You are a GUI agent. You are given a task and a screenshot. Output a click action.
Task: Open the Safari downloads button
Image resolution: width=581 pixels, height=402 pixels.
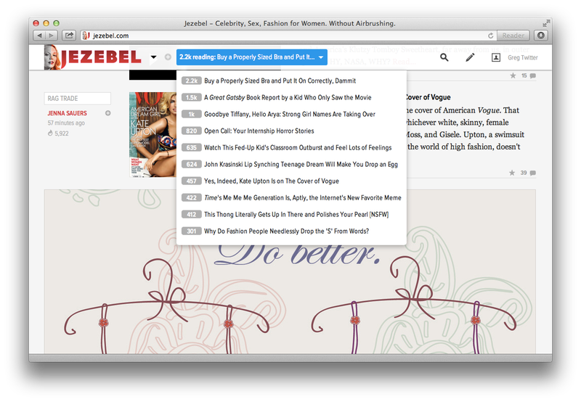point(541,36)
